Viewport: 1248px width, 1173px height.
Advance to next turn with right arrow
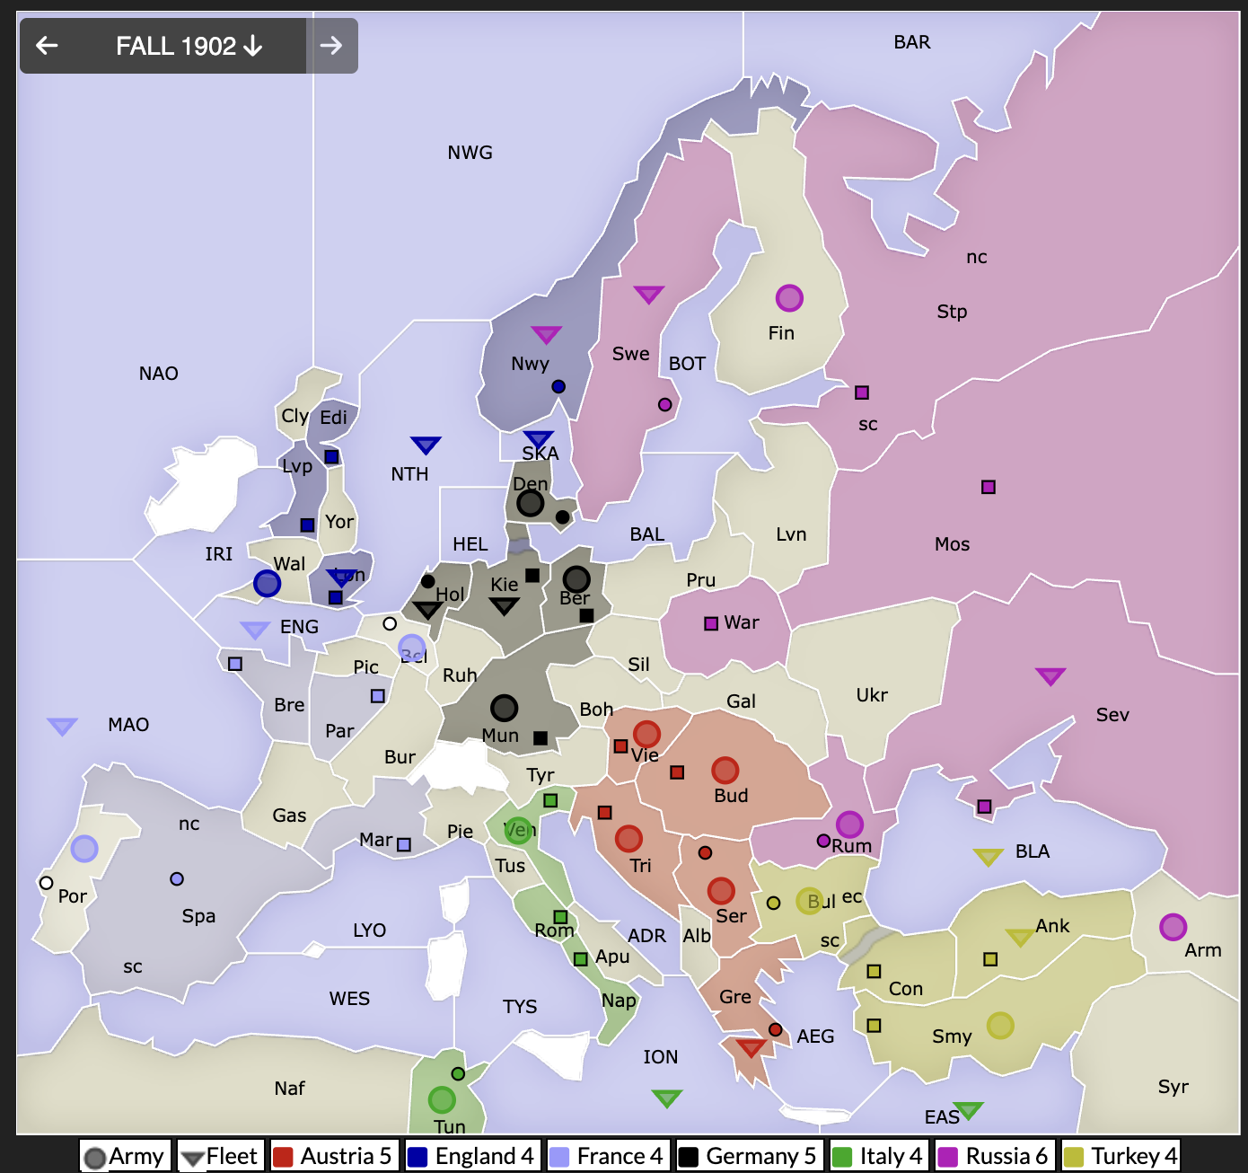click(331, 46)
